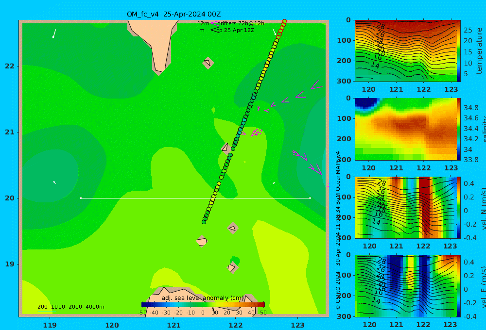Viewport: 486px width, 330px height.
Task: Click the 'adj. sea level anomaly (cm)' label
Action: 203,298
